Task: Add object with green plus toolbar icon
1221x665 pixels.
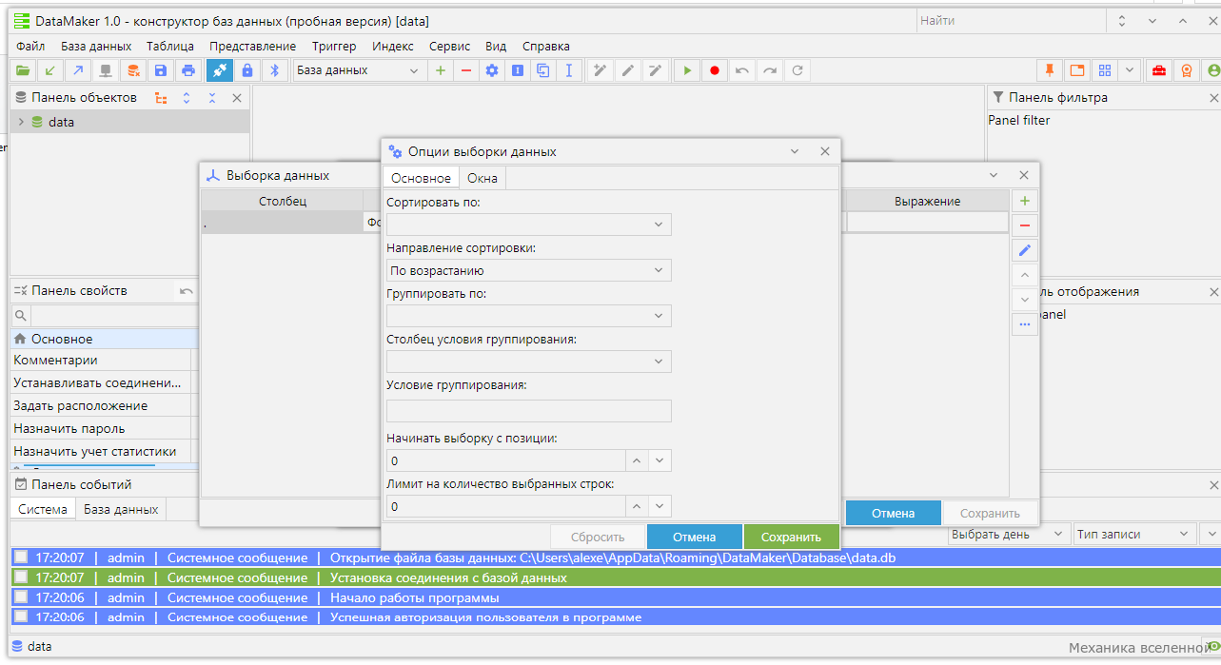Action: pos(440,70)
